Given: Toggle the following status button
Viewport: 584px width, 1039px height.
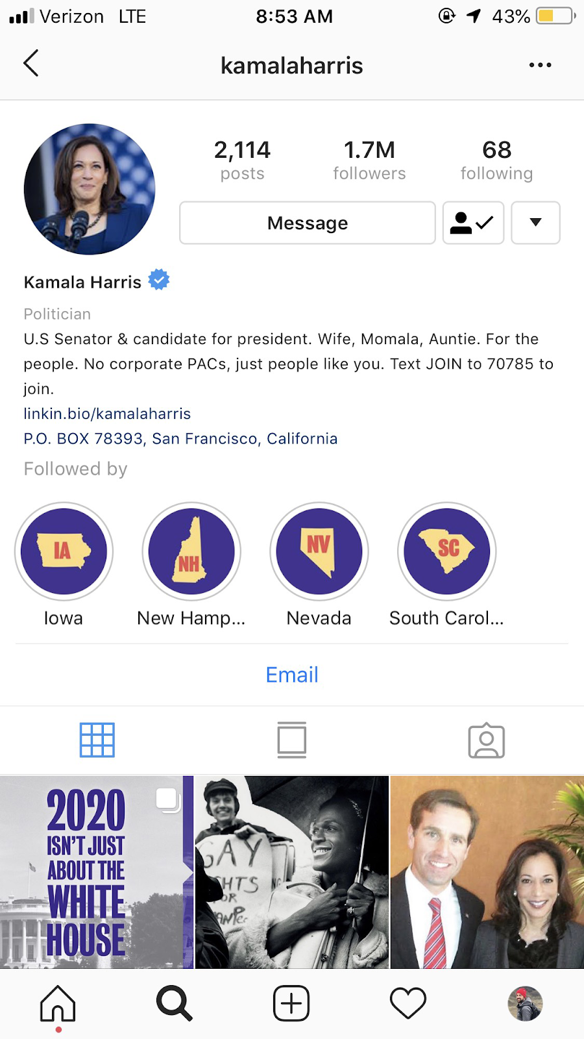Looking at the screenshot, I should pos(473,223).
